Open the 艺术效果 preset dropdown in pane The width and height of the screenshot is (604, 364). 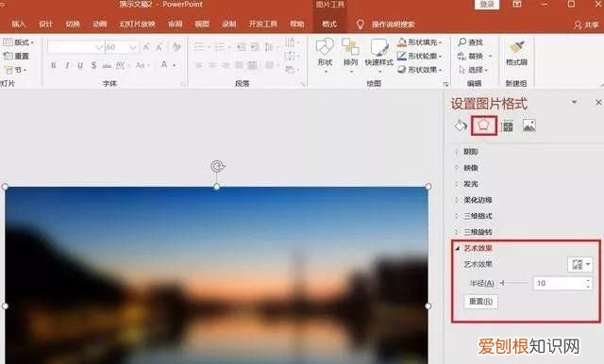coord(580,264)
